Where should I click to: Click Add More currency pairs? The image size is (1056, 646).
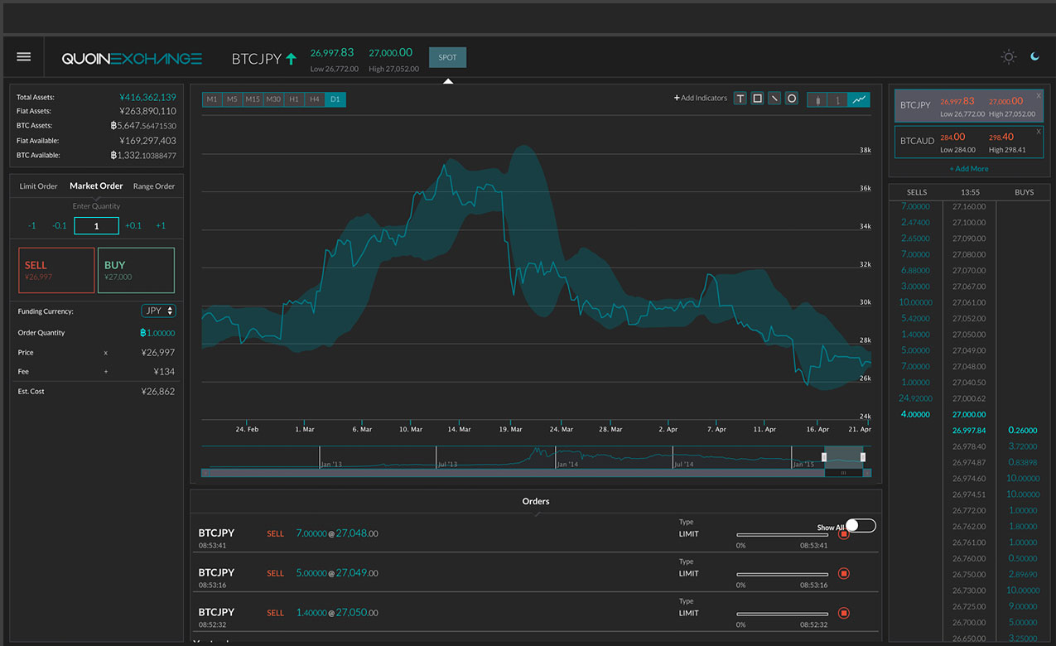[969, 169]
